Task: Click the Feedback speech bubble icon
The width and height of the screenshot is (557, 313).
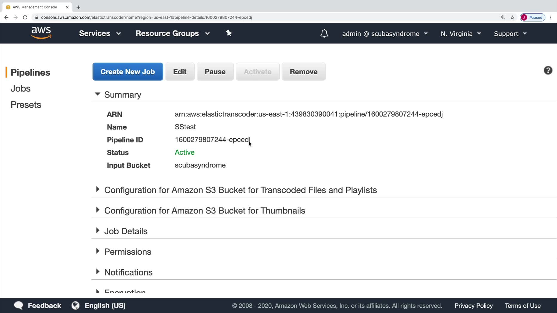Action: [19, 306]
